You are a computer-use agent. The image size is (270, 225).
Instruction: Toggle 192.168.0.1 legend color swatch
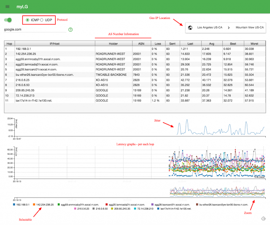pyautogui.click(x=14, y=205)
